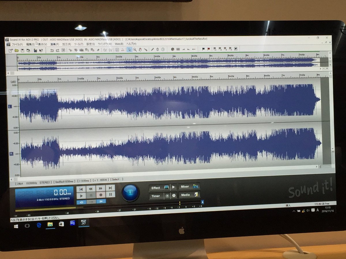Click the clock icon in top toolbar
Screen dimensions: 346x259
click(163, 49)
